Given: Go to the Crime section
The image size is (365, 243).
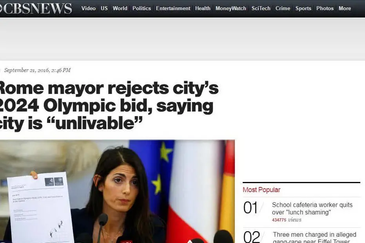Looking at the screenshot, I should coord(283,8).
